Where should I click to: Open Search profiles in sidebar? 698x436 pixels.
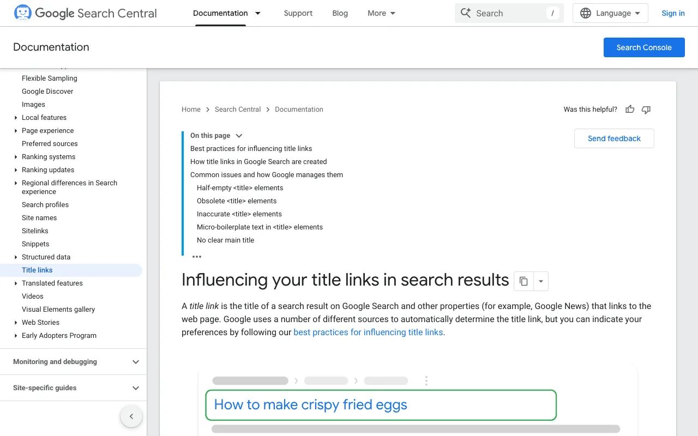(45, 205)
